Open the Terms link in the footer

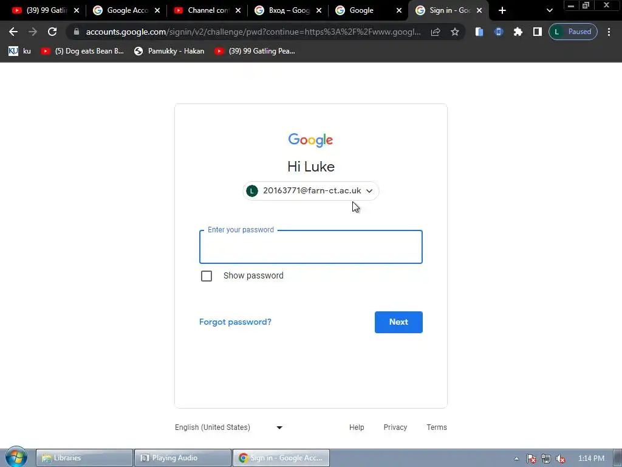[436, 427]
